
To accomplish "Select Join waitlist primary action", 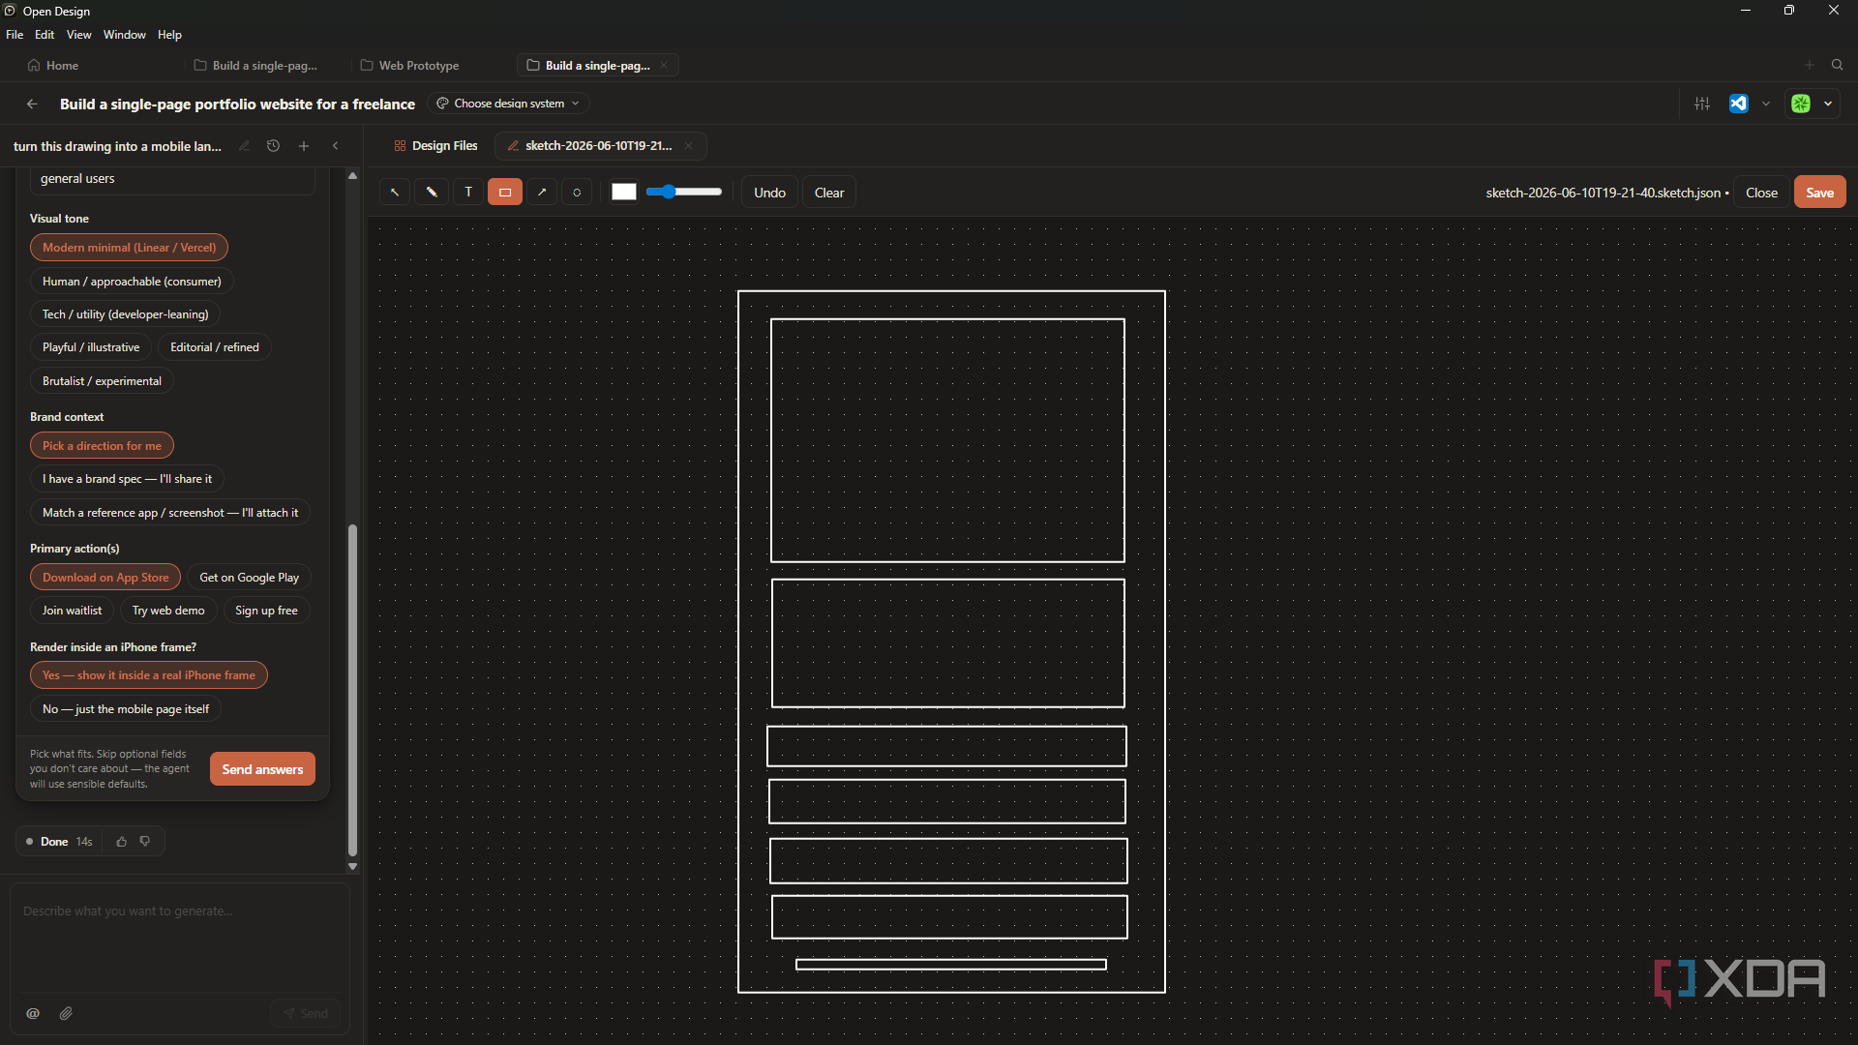I will [72, 611].
